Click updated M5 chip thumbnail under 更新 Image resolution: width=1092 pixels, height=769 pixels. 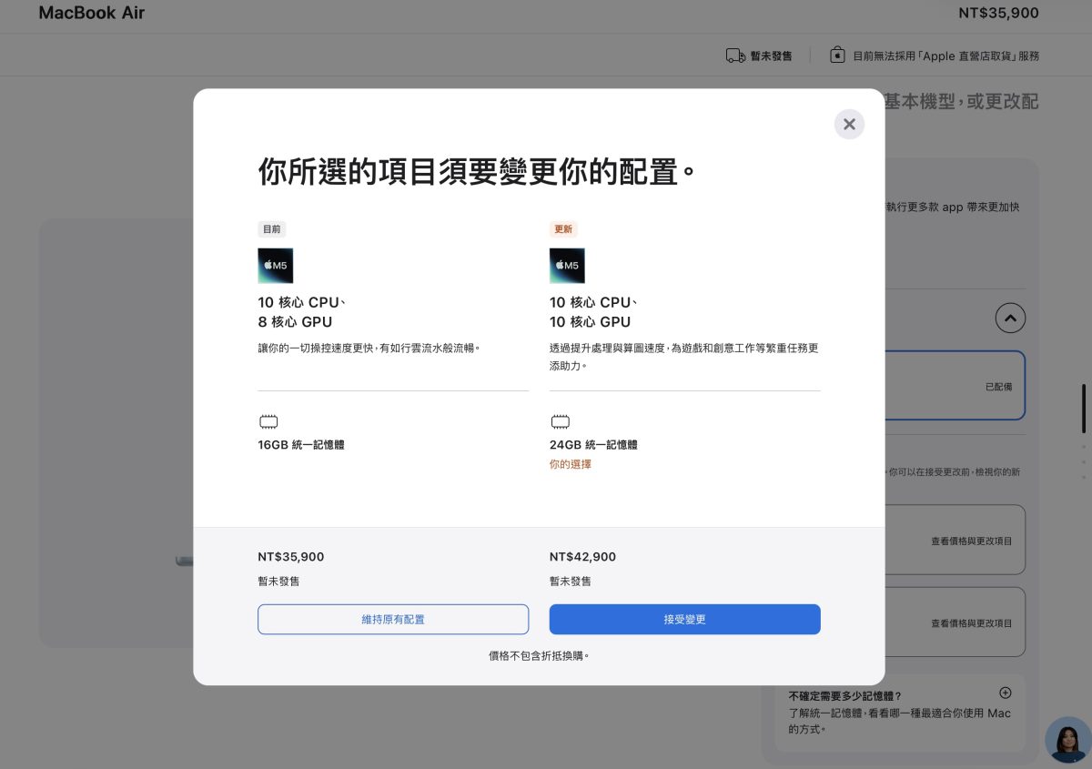tap(567, 266)
